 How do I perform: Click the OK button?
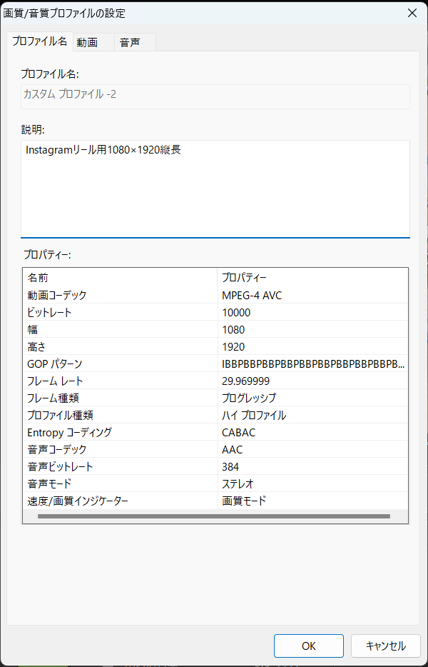(x=309, y=646)
